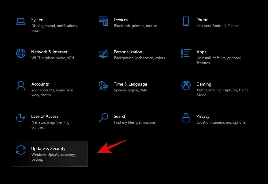Click 'Narrator, magnifier, high contrast' text
Viewport: 268px width, 184px height.
tap(51, 125)
